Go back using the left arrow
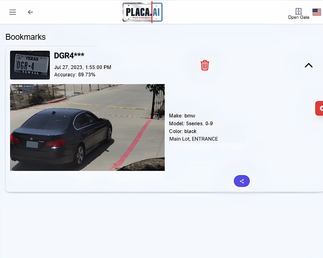The height and width of the screenshot is (258, 323). [x=30, y=12]
